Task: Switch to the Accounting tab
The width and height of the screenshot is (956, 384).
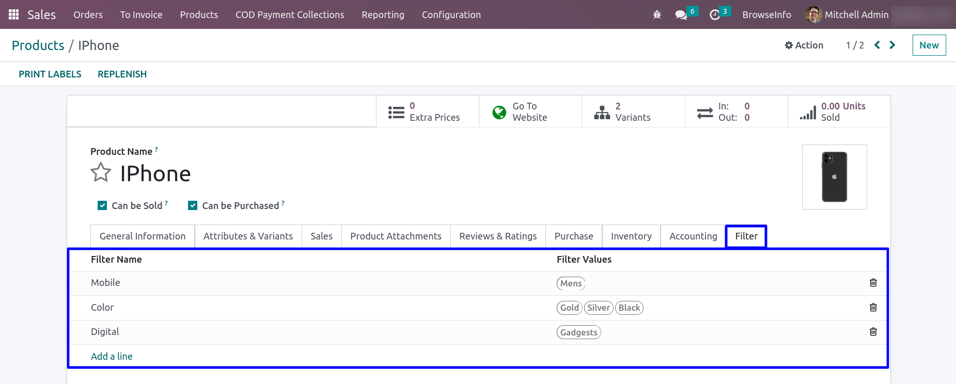Action: (693, 236)
